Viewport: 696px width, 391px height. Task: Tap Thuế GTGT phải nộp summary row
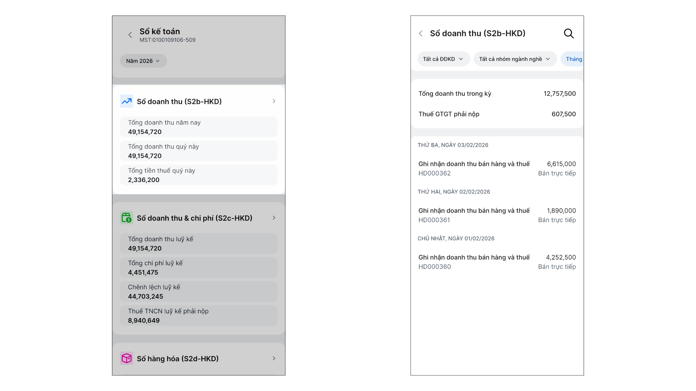click(497, 114)
